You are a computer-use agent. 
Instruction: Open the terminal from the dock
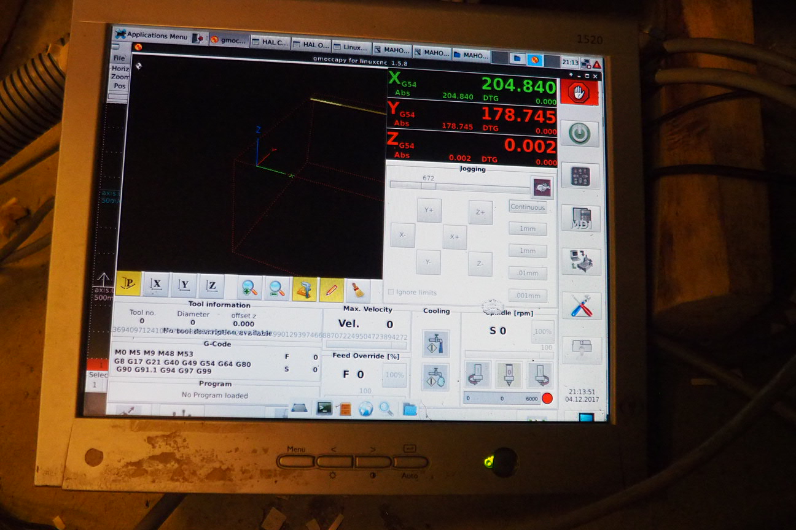coord(324,407)
